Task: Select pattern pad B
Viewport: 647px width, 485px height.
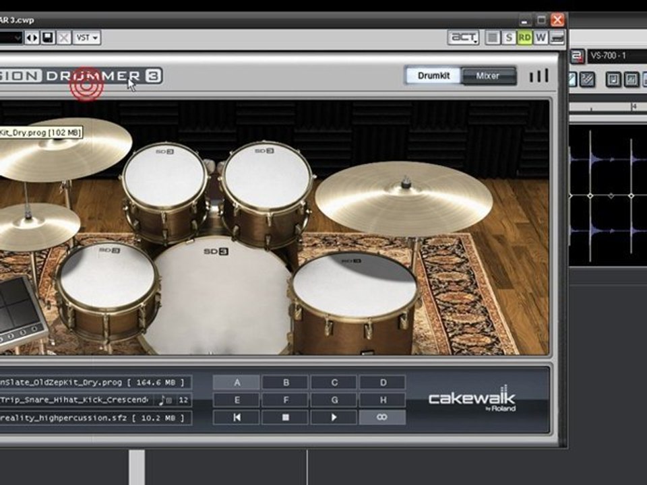Action: 286,383
